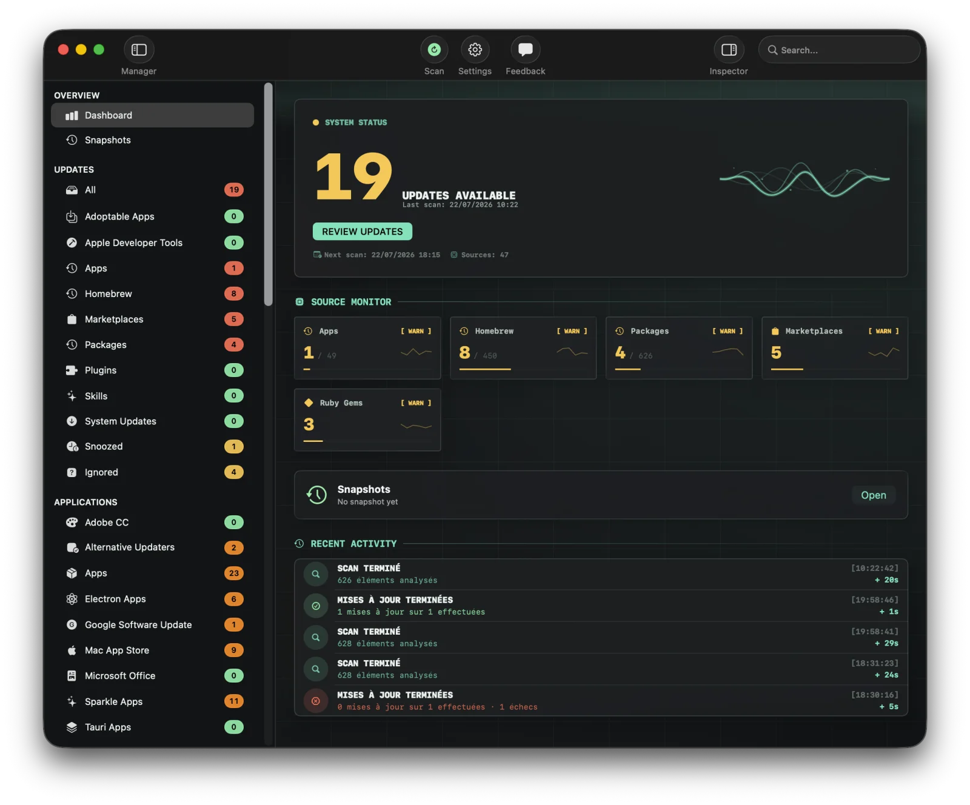Click "Next scan: 22/07/2026 18:15" text

click(x=382, y=255)
